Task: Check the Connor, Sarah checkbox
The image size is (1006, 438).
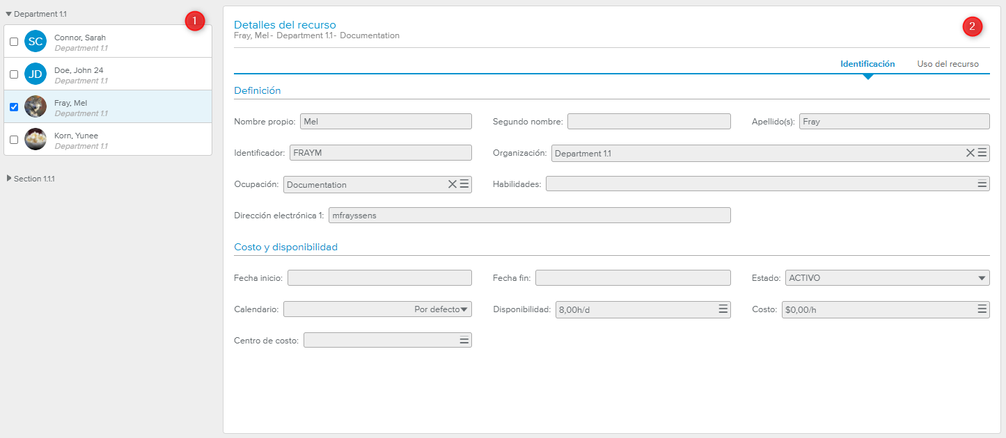Action: point(14,42)
